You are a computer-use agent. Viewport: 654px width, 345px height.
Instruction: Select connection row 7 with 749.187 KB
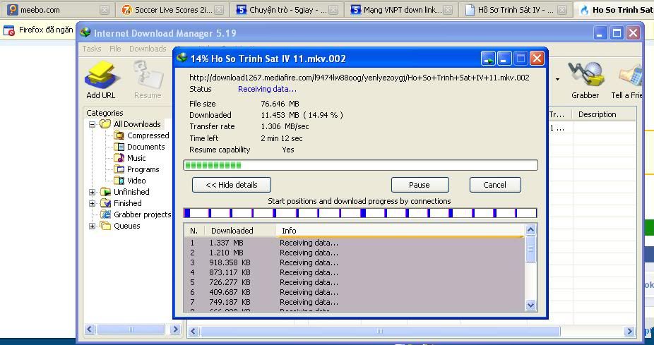click(x=354, y=302)
